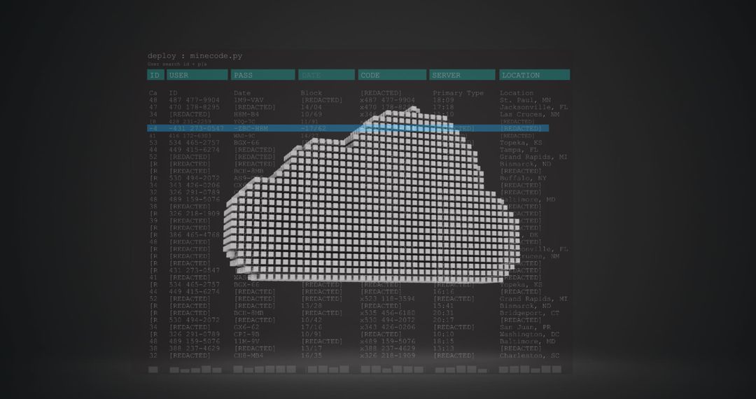
Task: Click block value '13/17'
Action: click(x=311, y=349)
